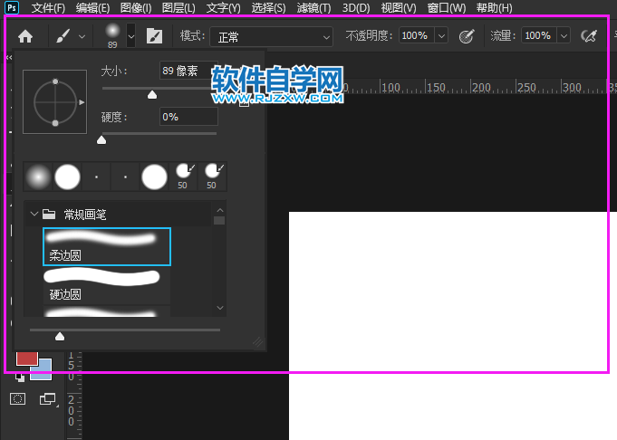Open the 编辑(E) menu

tap(92, 8)
